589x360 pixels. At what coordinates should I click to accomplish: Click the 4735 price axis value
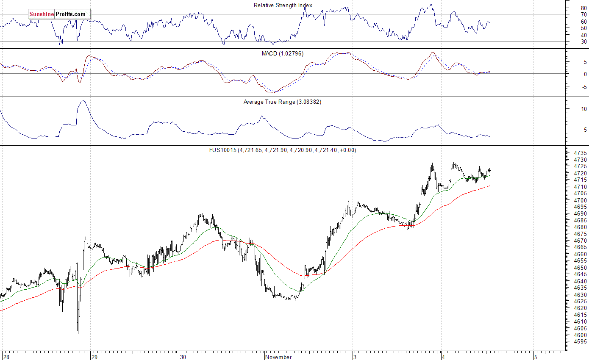click(x=580, y=153)
